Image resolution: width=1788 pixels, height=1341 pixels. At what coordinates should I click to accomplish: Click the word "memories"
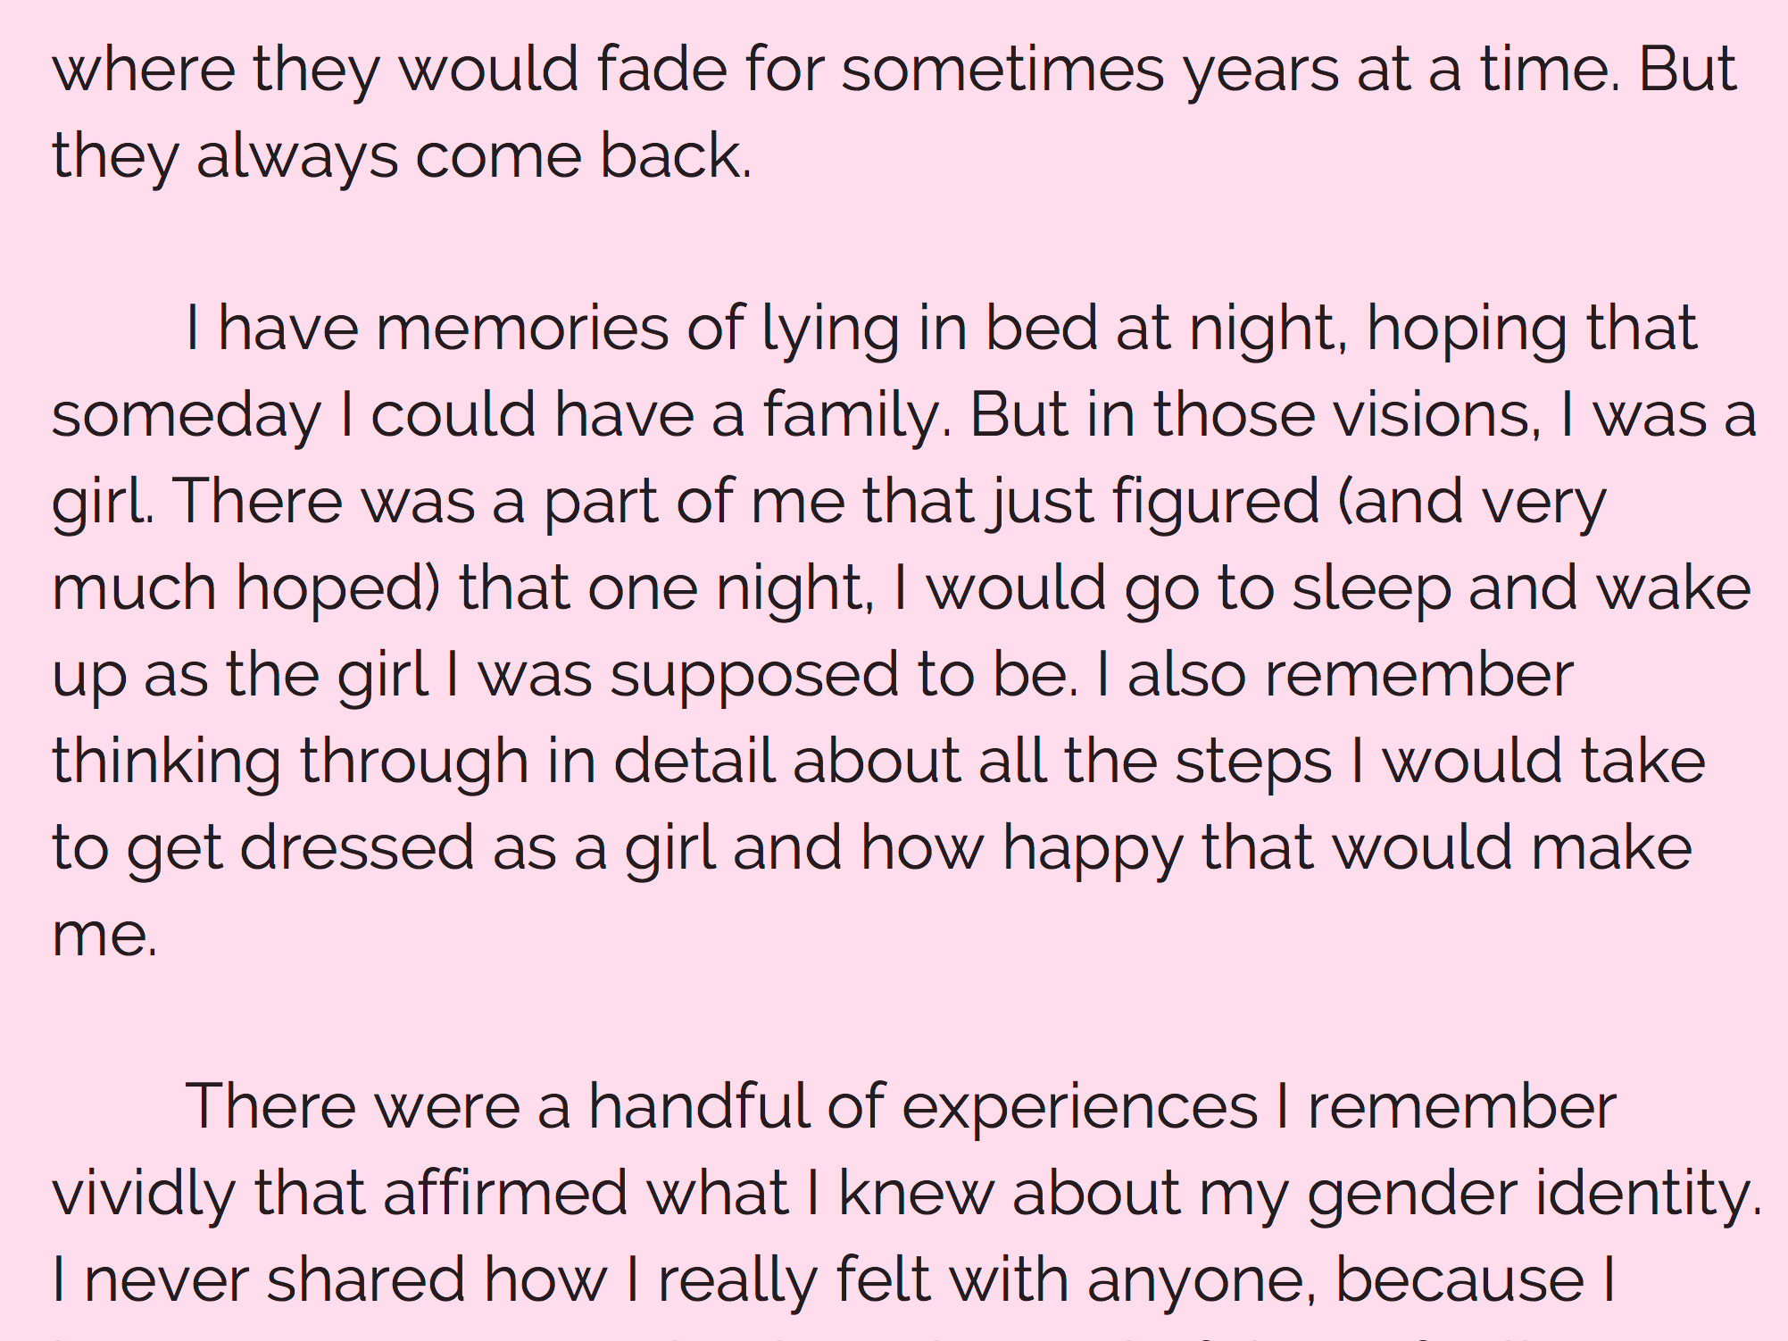coord(522,328)
